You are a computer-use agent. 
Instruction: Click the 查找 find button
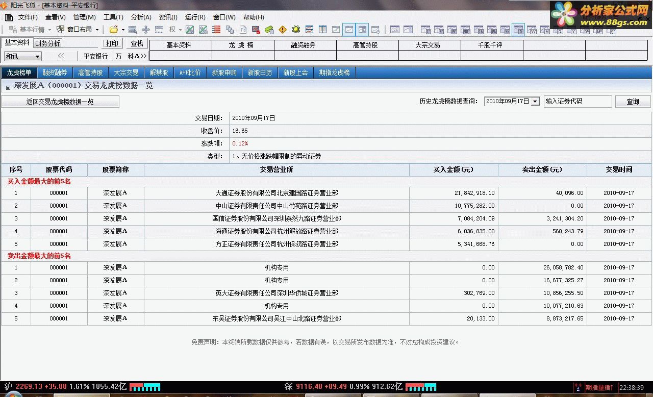[x=137, y=44]
